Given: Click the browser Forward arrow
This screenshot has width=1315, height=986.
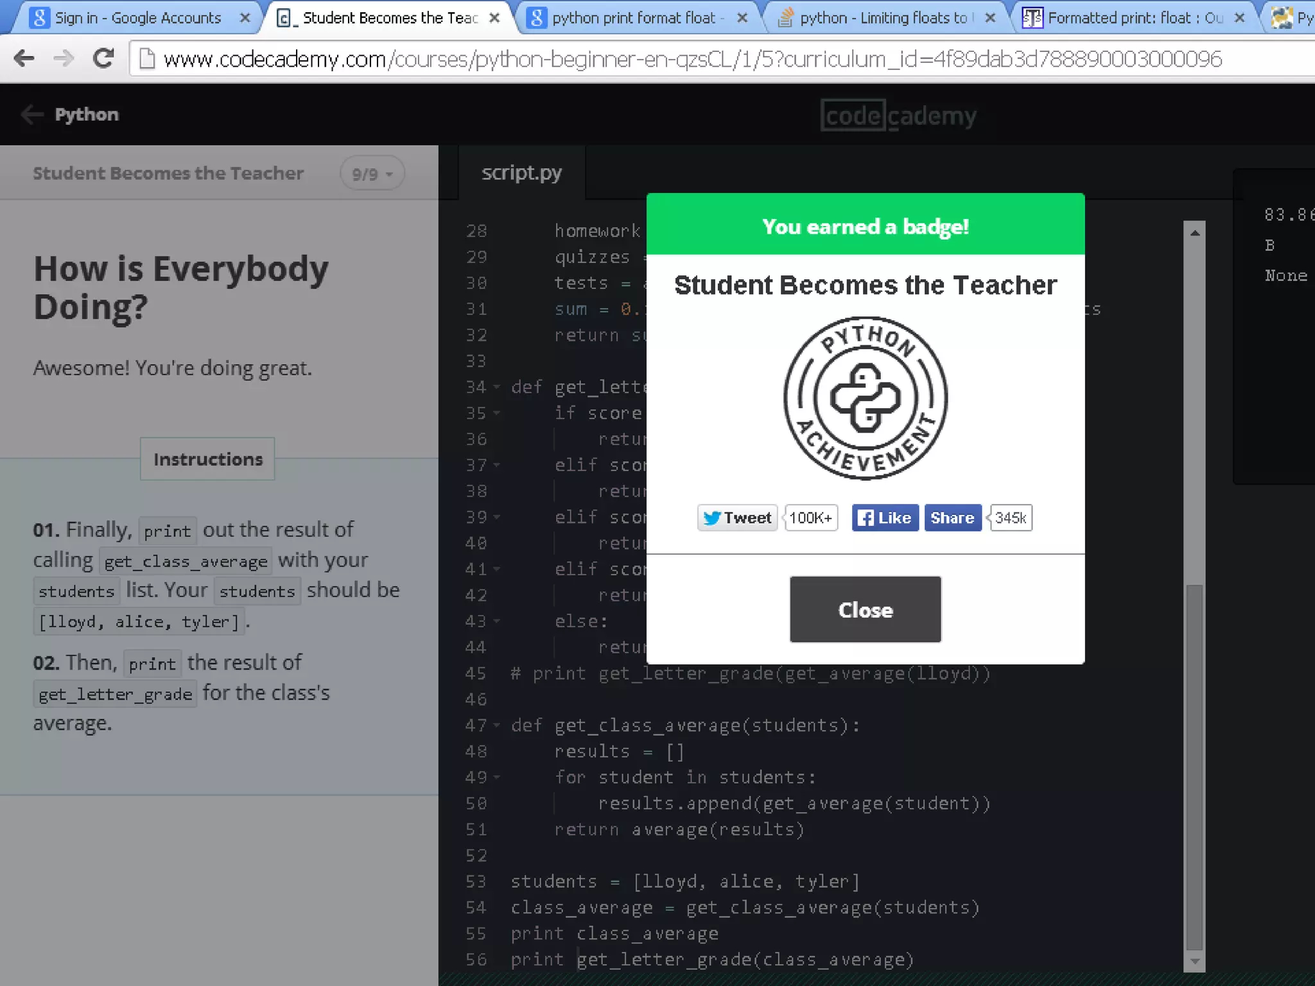Looking at the screenshot, I should click(64, 58).
